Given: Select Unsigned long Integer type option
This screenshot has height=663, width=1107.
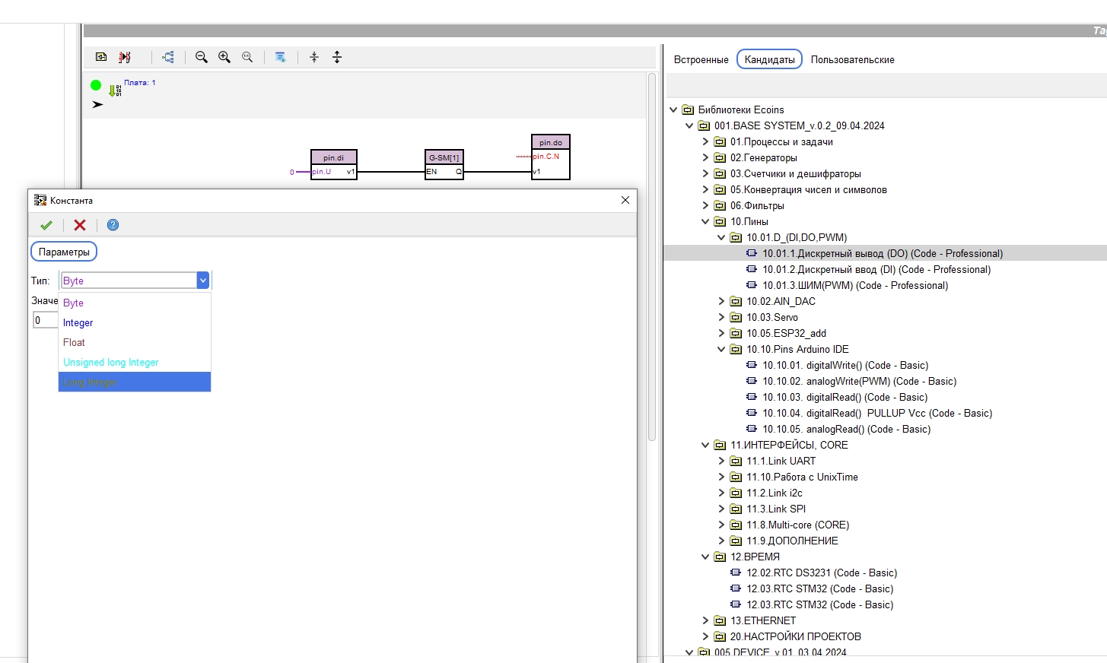Looking at the screenshot, I should point(111,363).
